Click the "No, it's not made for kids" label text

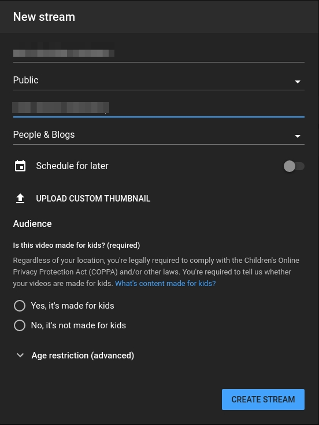pos(79,325)
